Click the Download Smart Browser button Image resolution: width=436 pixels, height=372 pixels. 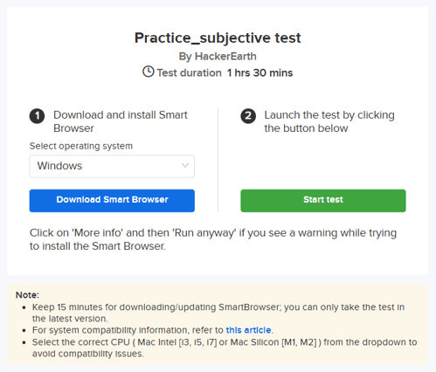112,201
